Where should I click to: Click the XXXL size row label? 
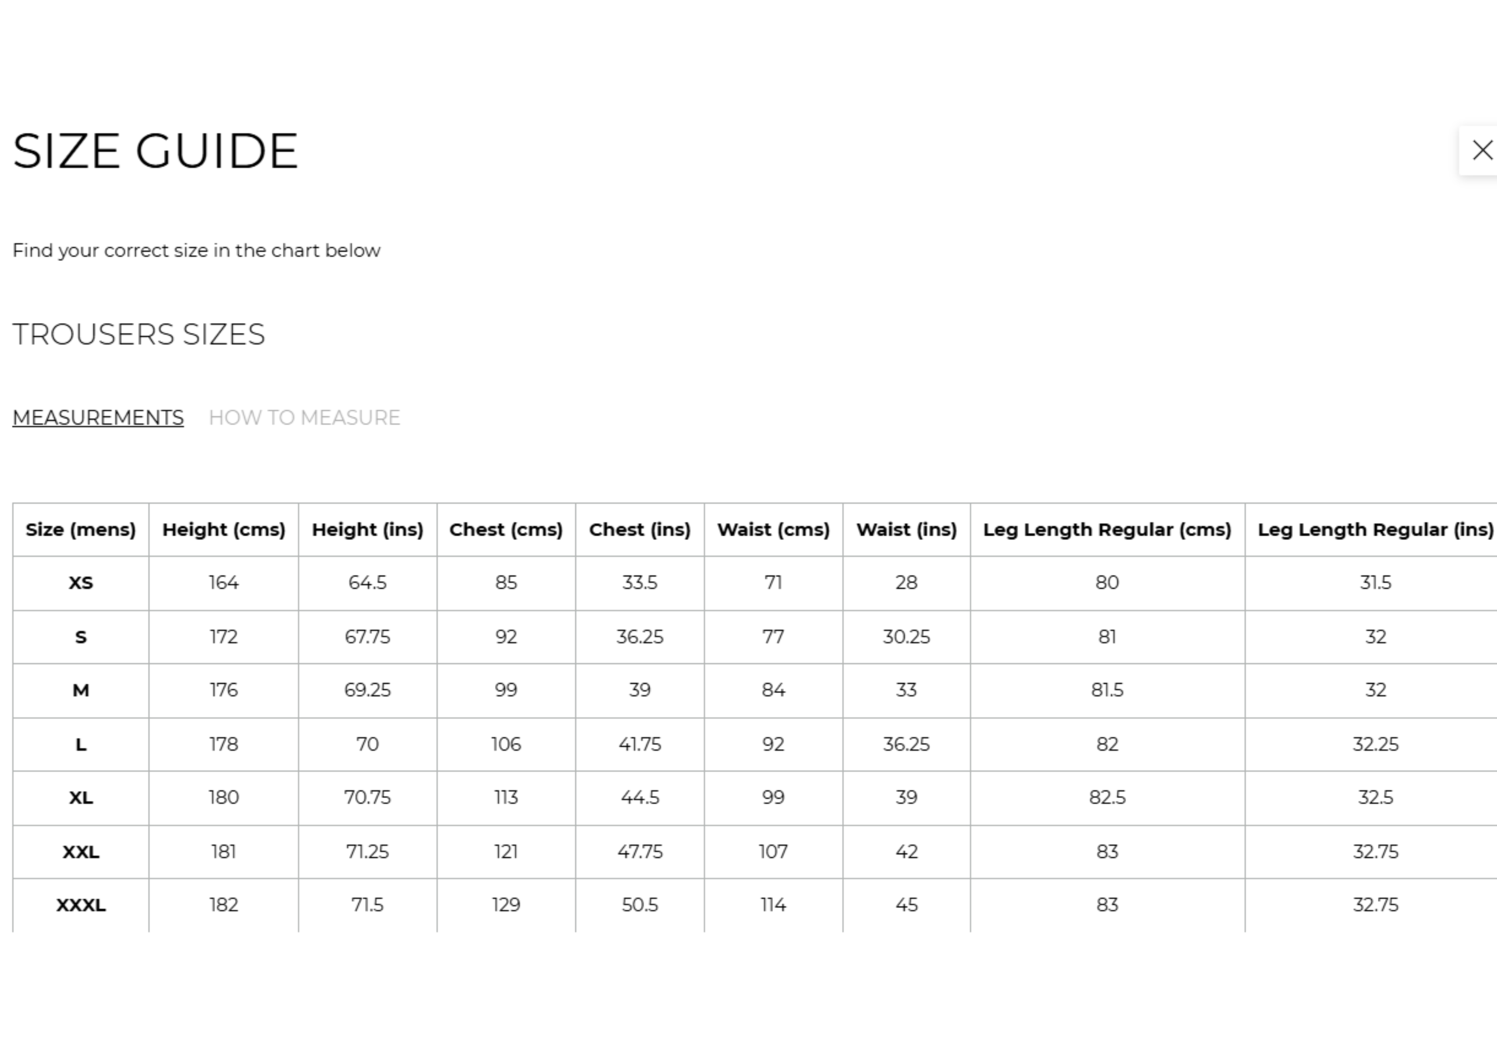[x=81, y=906]
